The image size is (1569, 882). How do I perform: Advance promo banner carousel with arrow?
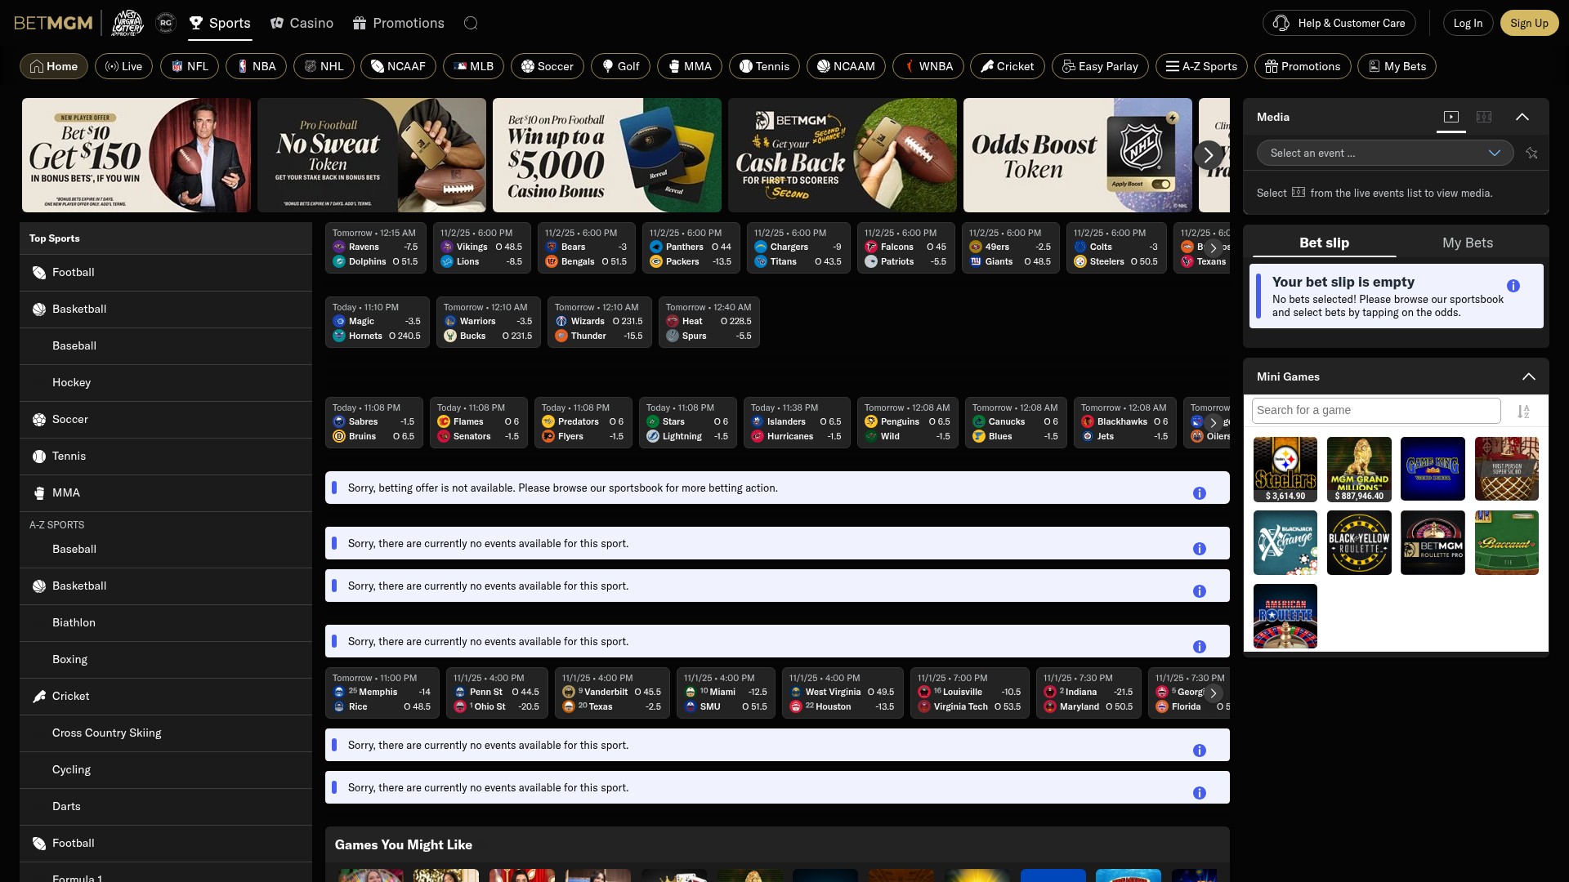click(x=1208, y=154)
